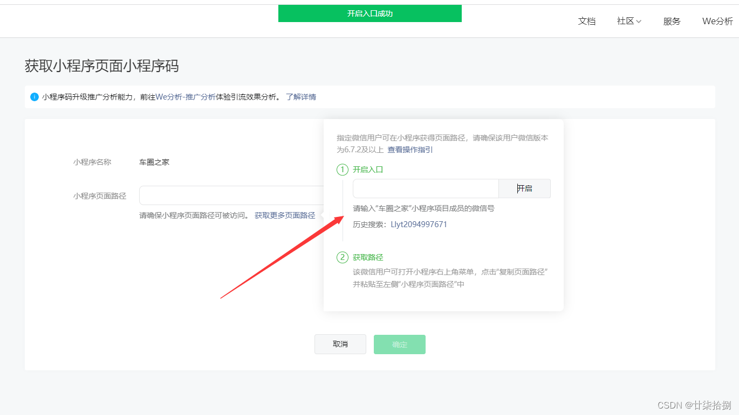
Task: Click the green 确定 button
Action: coord(400,344)
